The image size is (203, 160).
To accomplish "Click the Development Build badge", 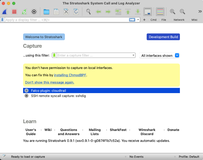I will tap(163, 37).
